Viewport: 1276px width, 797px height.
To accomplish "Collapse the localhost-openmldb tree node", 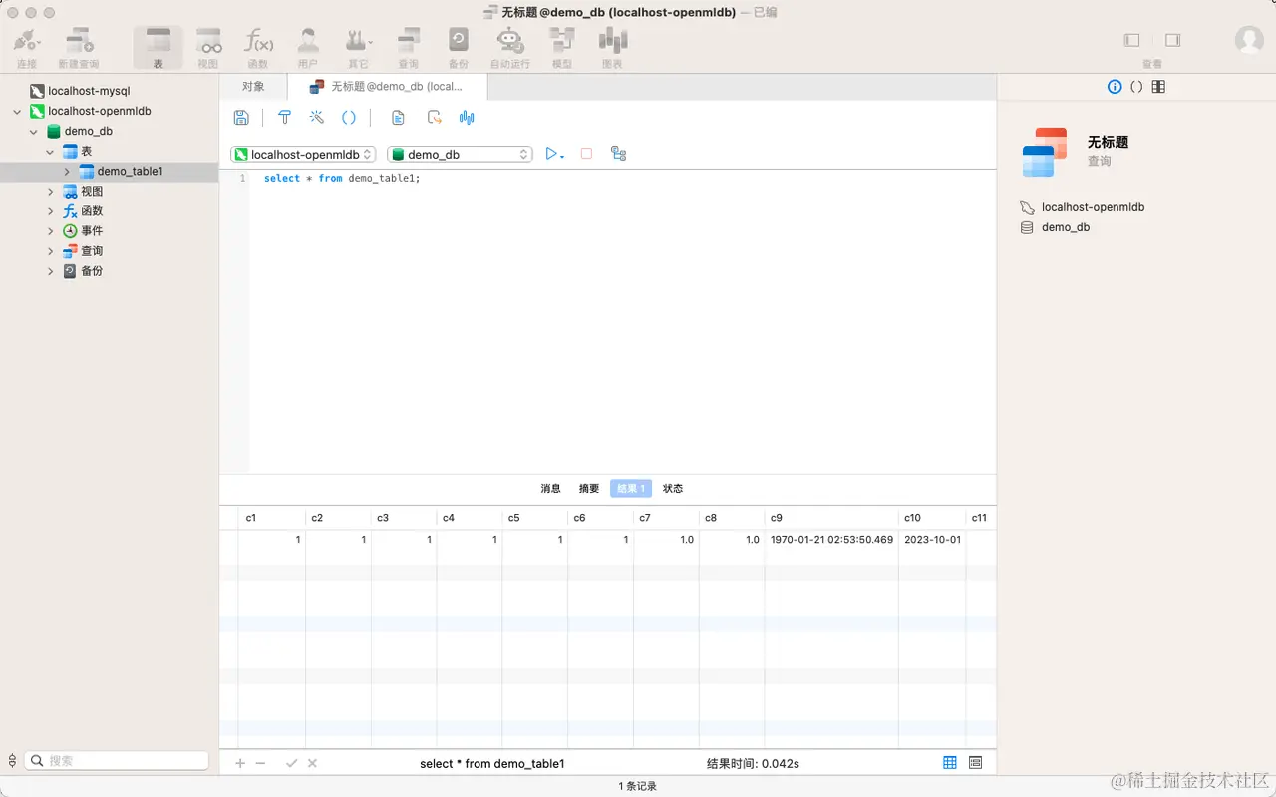I will (17, 112).
